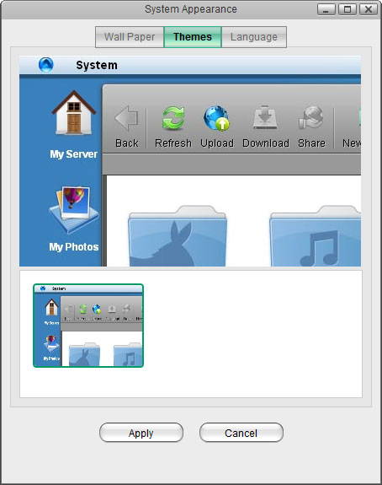Open the Language tab
The image size is (382, 485).
(254, 37)
